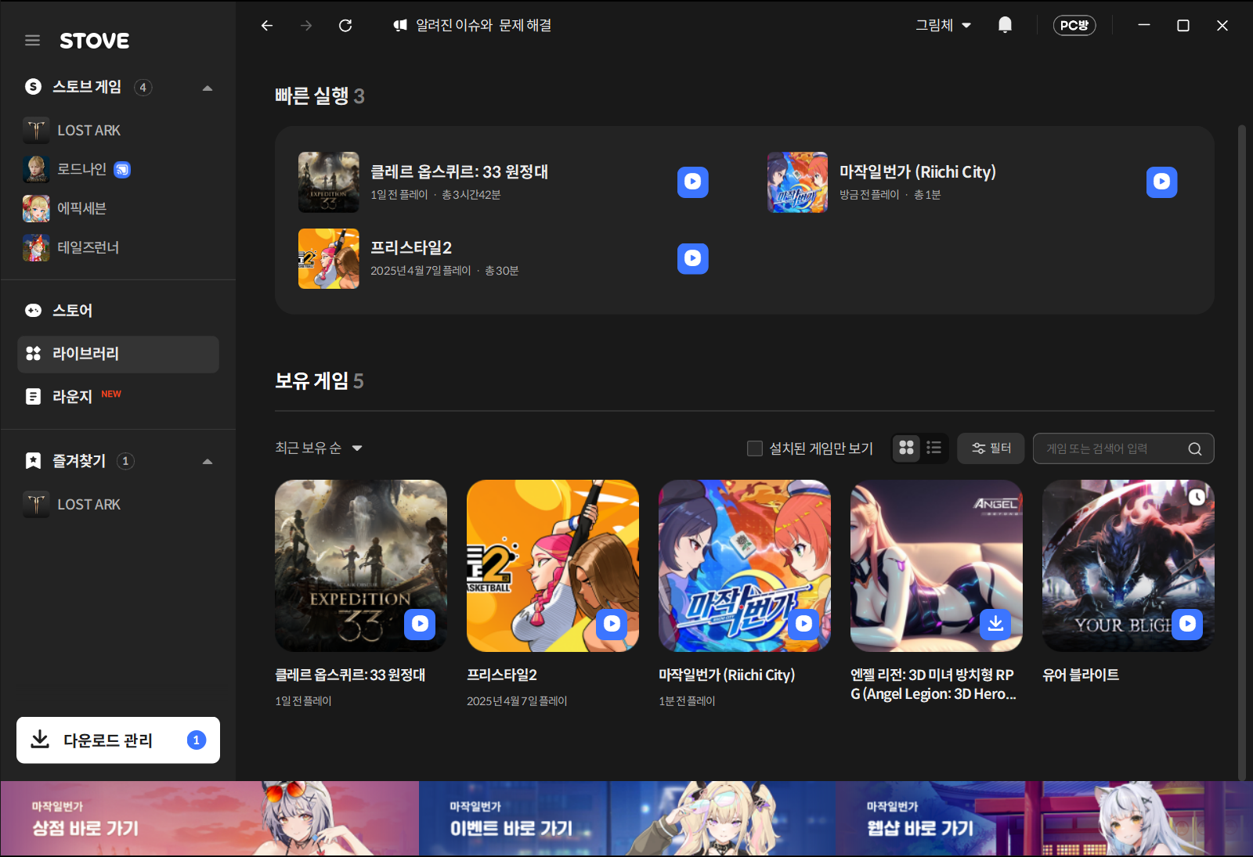Open the 필터 button

(991, 448)
